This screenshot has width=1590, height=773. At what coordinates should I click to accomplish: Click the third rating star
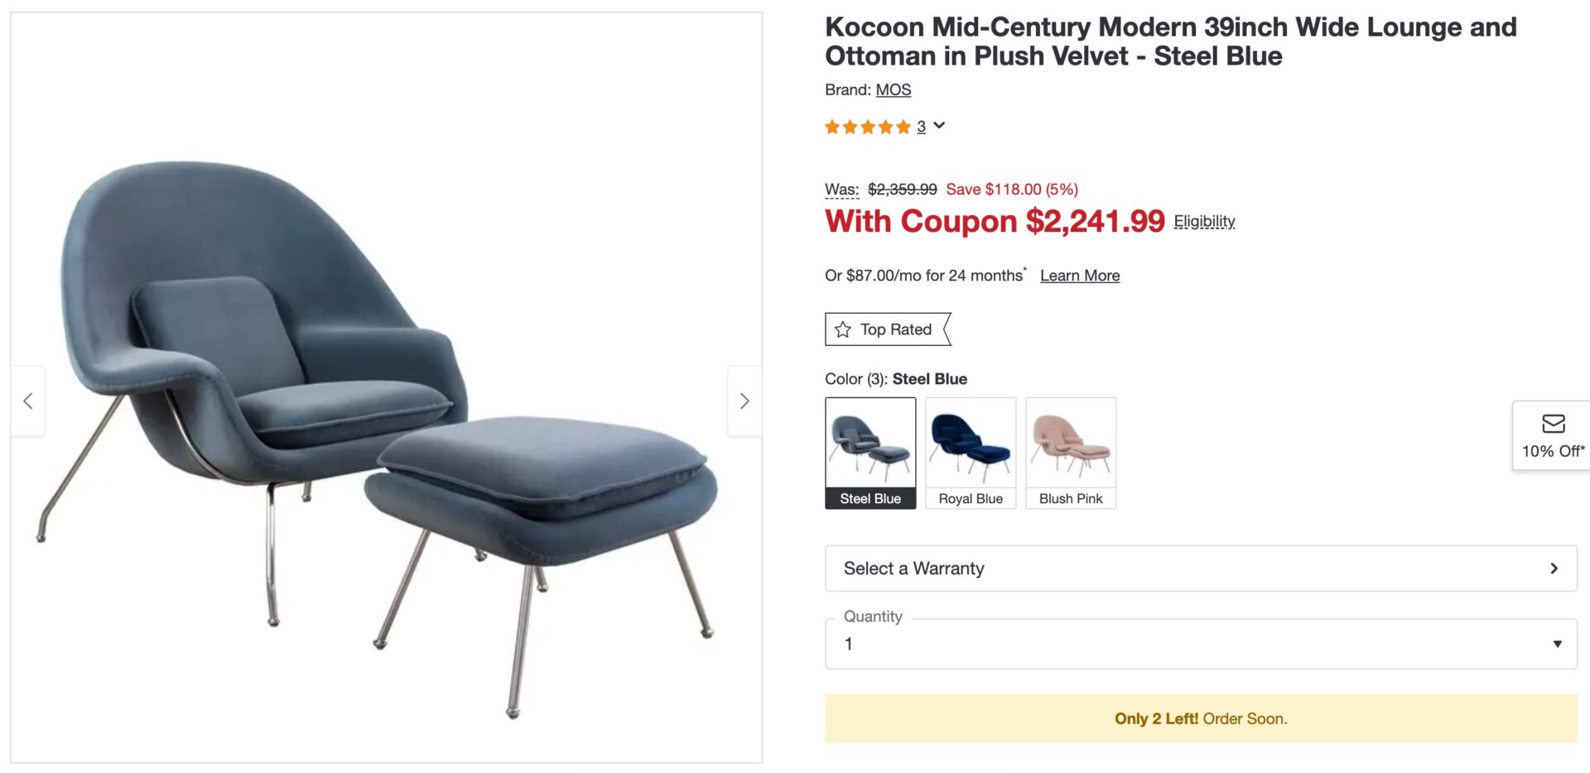868,126
